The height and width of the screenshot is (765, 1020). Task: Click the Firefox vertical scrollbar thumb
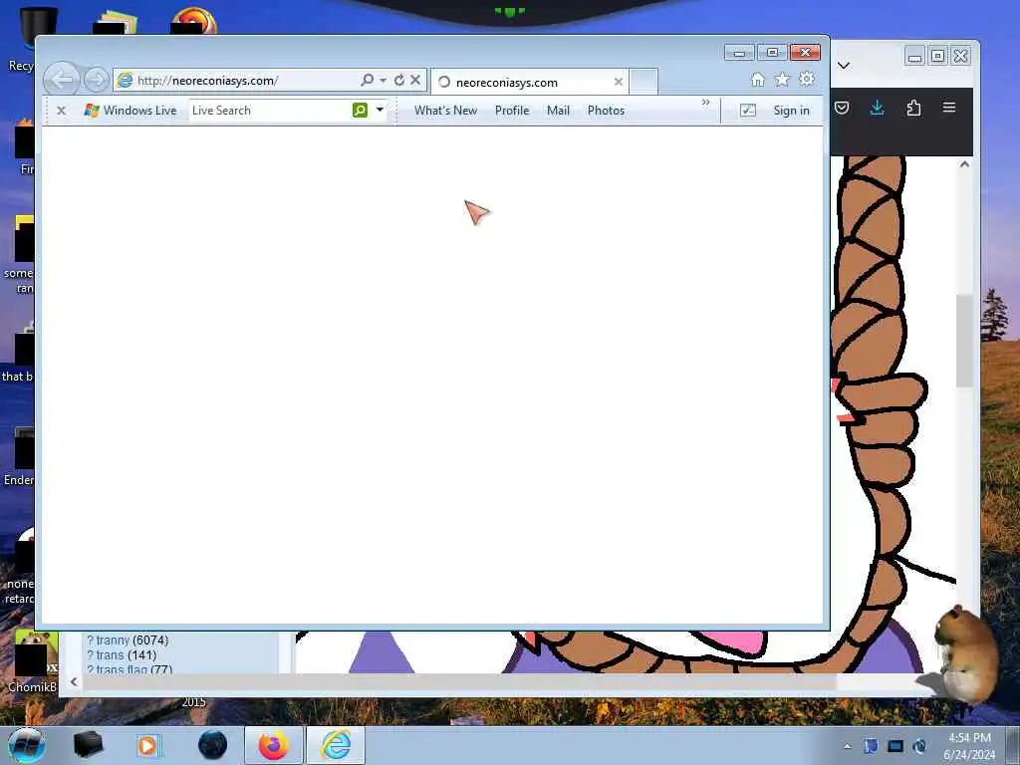(x=964, y=341)
